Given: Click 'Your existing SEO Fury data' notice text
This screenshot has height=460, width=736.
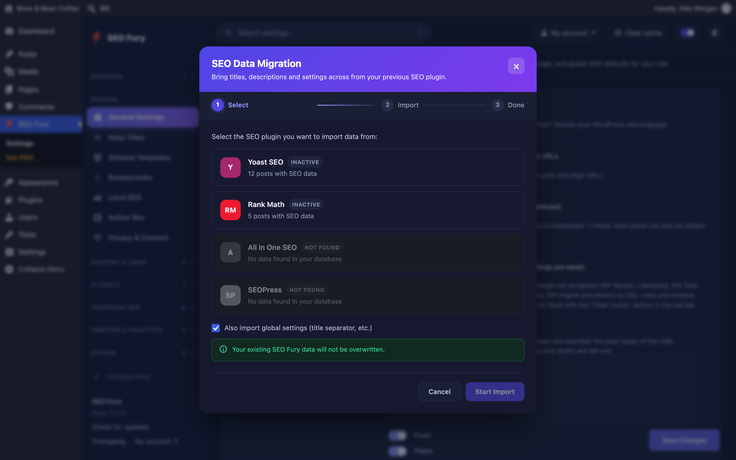Looking at the screenshot, I should pyautogui.click(x=308, y=349).
